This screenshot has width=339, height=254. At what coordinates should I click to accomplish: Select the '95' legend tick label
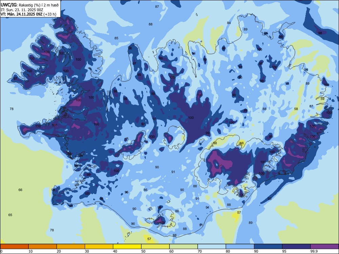pyautogui.click(x=284, y=251)
